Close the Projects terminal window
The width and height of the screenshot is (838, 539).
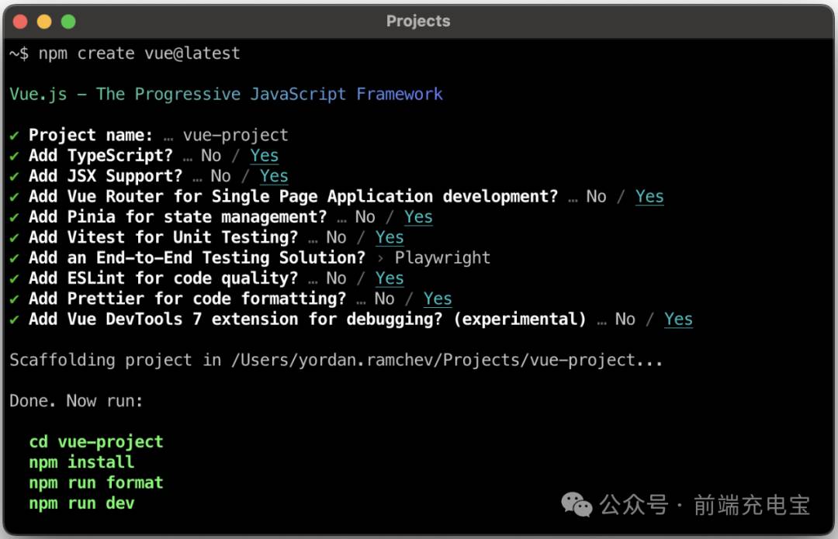(x=20, y=22)
